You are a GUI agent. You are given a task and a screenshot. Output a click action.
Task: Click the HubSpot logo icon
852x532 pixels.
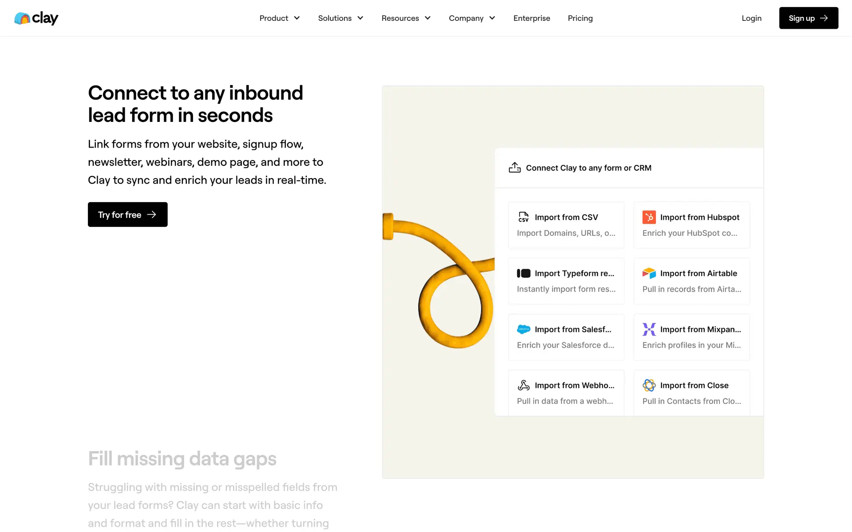649,217
